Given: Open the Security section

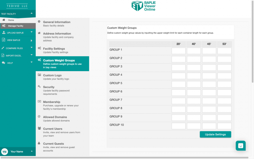Looking at the screenshot, I should pyautogui.click(x=62, y=90).
